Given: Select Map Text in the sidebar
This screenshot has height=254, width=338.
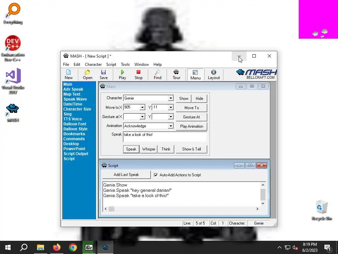Looking at the screenshot, I should 72,94.
